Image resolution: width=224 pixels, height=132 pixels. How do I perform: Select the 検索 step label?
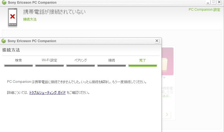point(18,60)
